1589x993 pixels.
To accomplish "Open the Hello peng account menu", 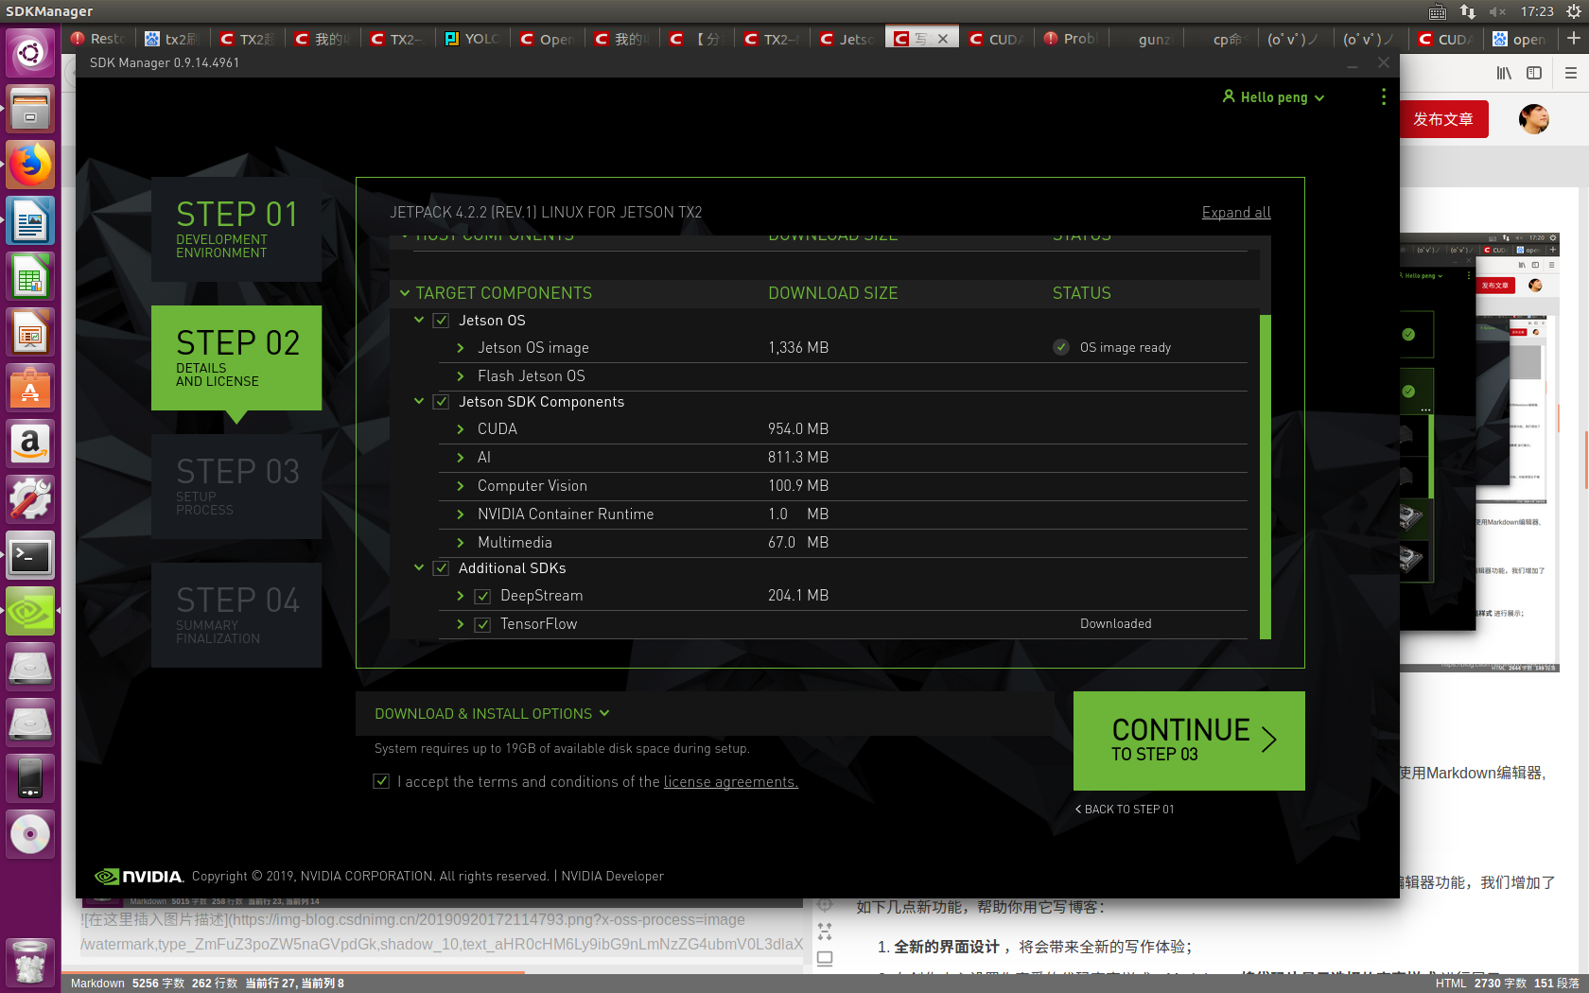I will pyautogui.click(x=1272, y=96).
